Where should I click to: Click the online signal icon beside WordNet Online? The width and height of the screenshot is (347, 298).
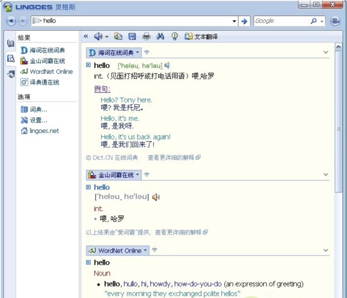tap(155, 250)
